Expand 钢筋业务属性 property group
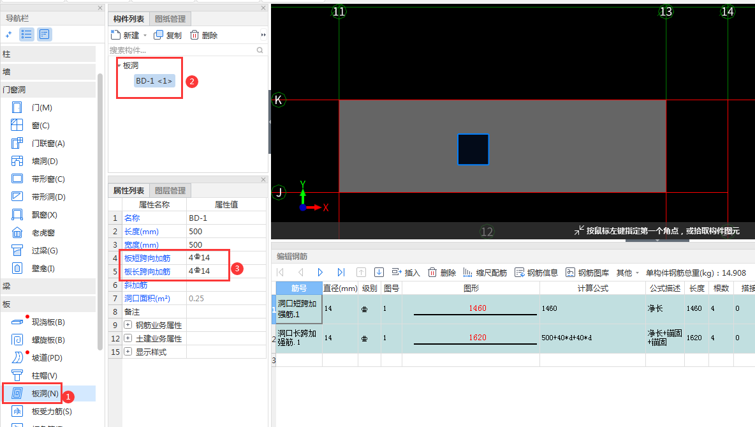 click(128, 325)
